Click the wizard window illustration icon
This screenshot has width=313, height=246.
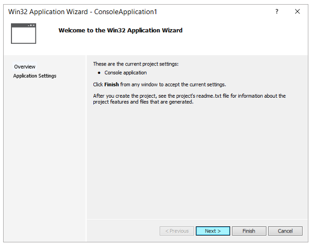[x=23, y=33]
